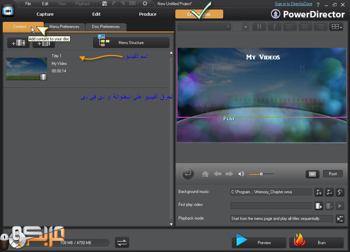Go to next menu page arrow

coord(229,174)
